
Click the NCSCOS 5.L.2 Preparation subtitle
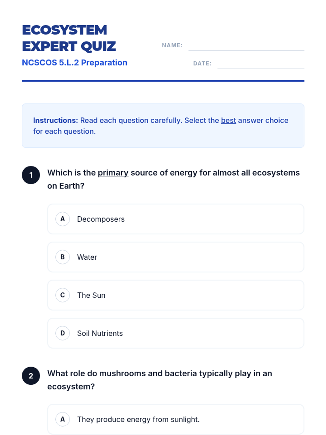coord(74,63)
